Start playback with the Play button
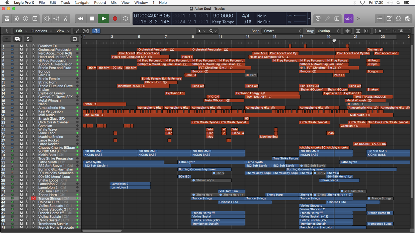Viewport: 415px width, 233px height. click(103, 19)
